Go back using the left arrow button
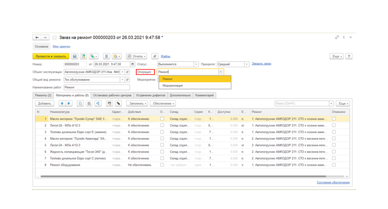388x209 pixels. point(37,38)
